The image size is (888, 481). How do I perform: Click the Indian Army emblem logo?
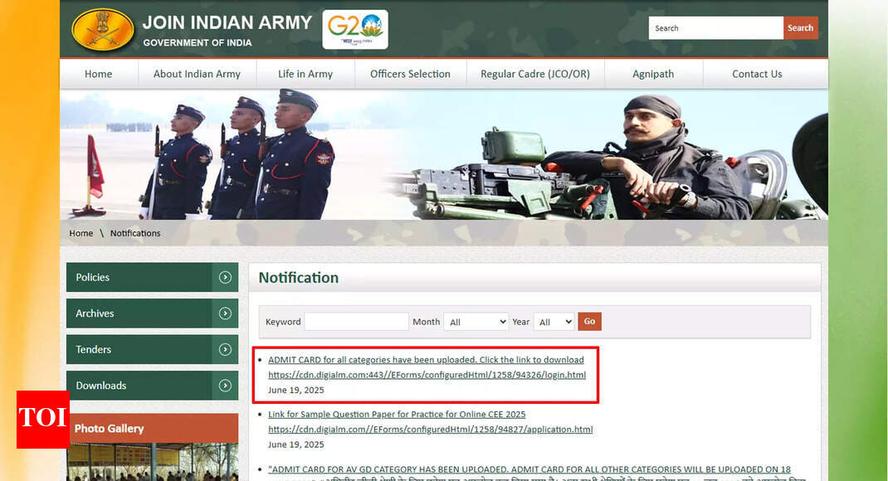[102, 29]
